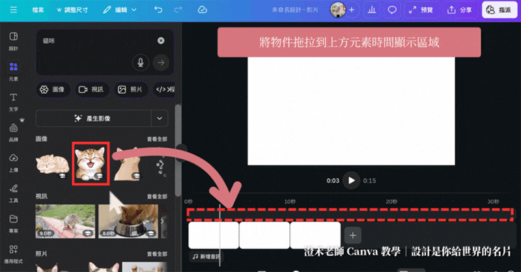
Task: See all 圖像 graphics via 查看全部
Action: (x=157, y=139)
